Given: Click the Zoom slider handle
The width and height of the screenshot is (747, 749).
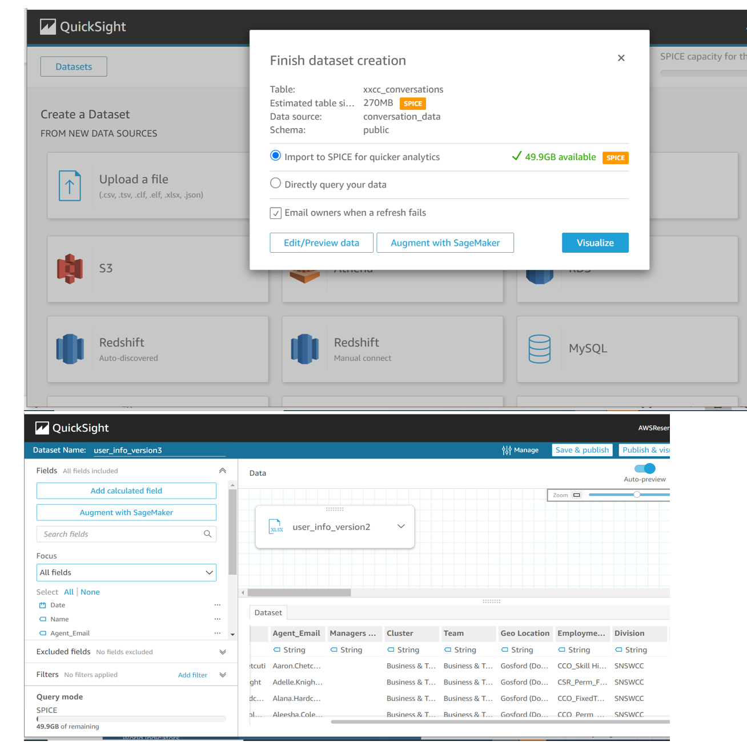Looking at the screenshot, I should tap(637, 495).
